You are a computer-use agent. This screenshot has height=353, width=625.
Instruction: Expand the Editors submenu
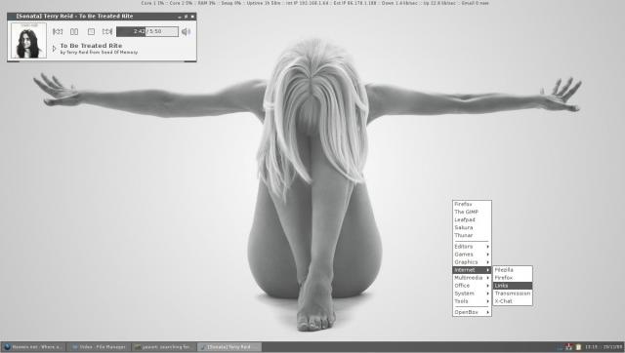point(472,247)
